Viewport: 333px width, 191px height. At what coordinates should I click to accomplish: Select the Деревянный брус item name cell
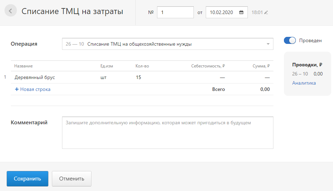click(x=35, y=77)
